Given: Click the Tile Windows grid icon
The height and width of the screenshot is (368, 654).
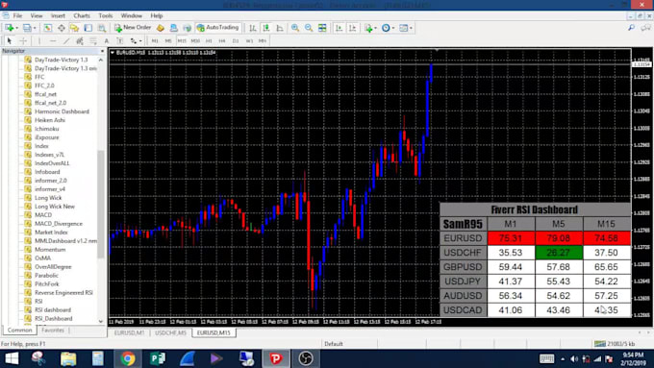Looking at the screenshot, I should [x=322, y=28].
